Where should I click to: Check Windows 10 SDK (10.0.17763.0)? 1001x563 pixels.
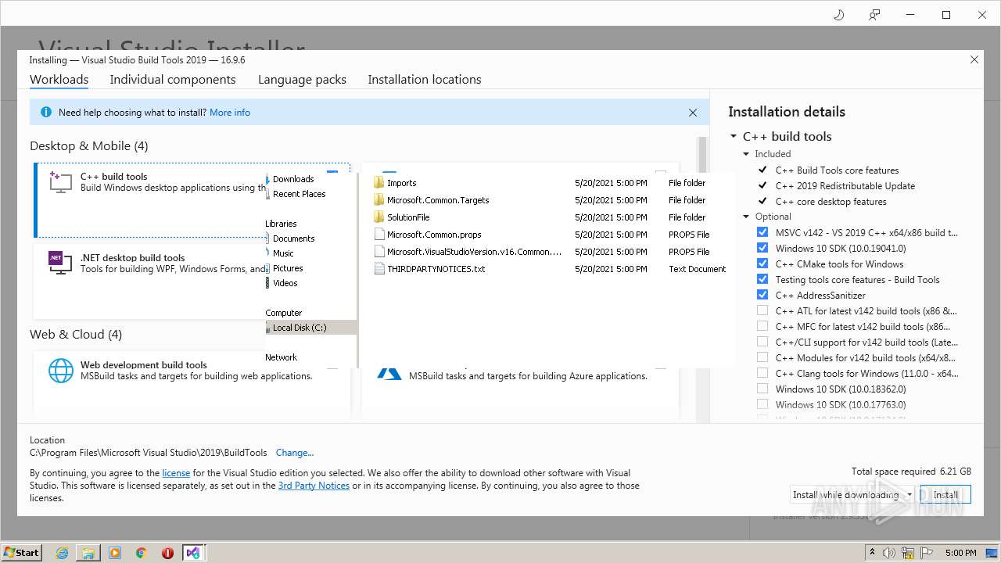point(762,404)
